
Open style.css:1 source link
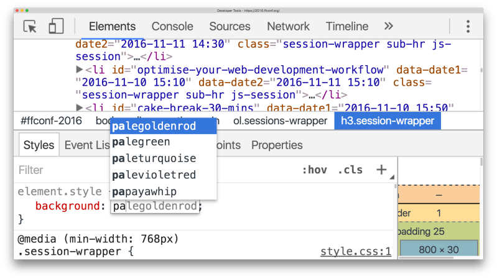point(356,252)
